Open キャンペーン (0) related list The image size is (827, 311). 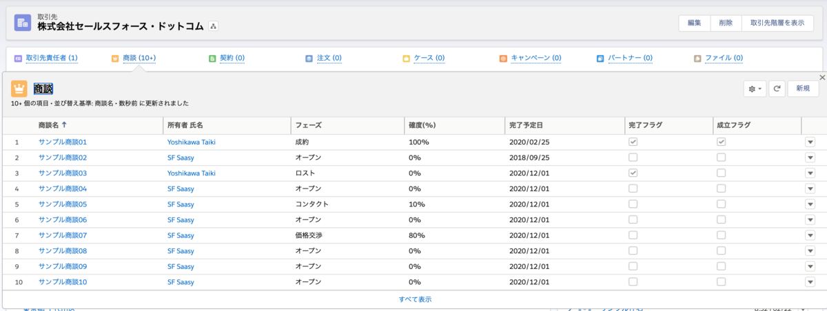536,58
